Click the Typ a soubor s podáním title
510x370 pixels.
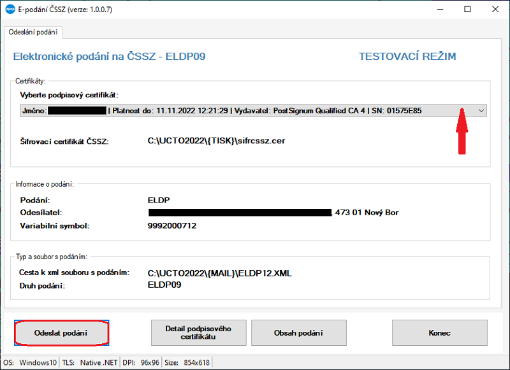pos(52,257)
